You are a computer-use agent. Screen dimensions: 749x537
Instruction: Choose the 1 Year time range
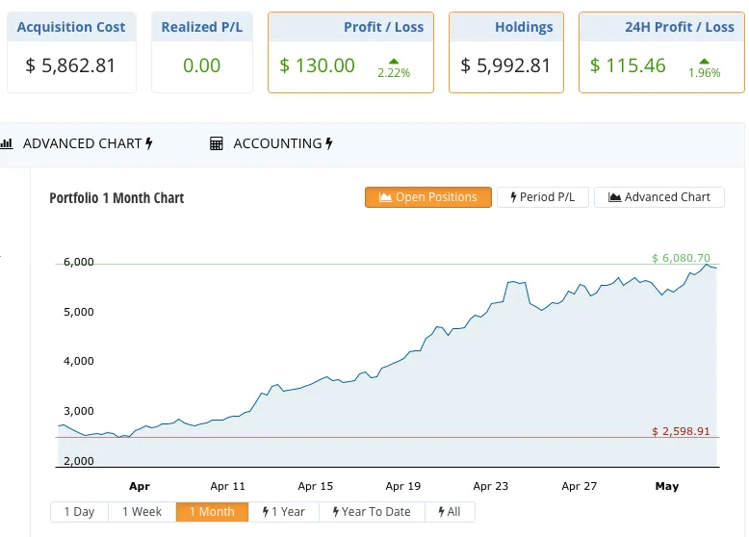[284, 512]
